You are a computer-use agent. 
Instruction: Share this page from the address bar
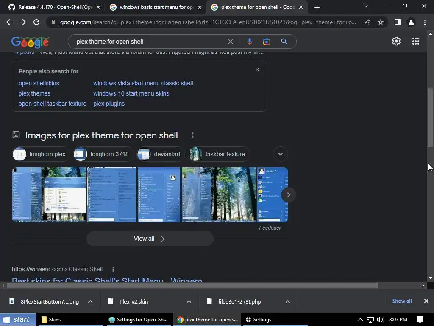(367, 22)
